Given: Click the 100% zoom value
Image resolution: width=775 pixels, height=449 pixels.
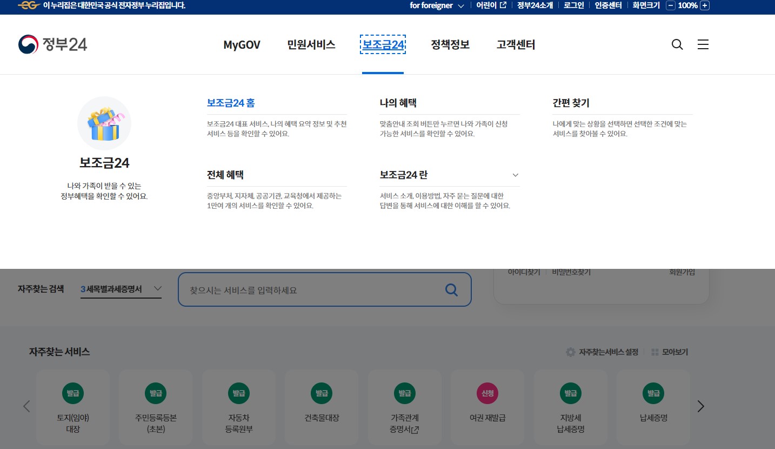Looking at the screenshot, I should coord(687,5).
